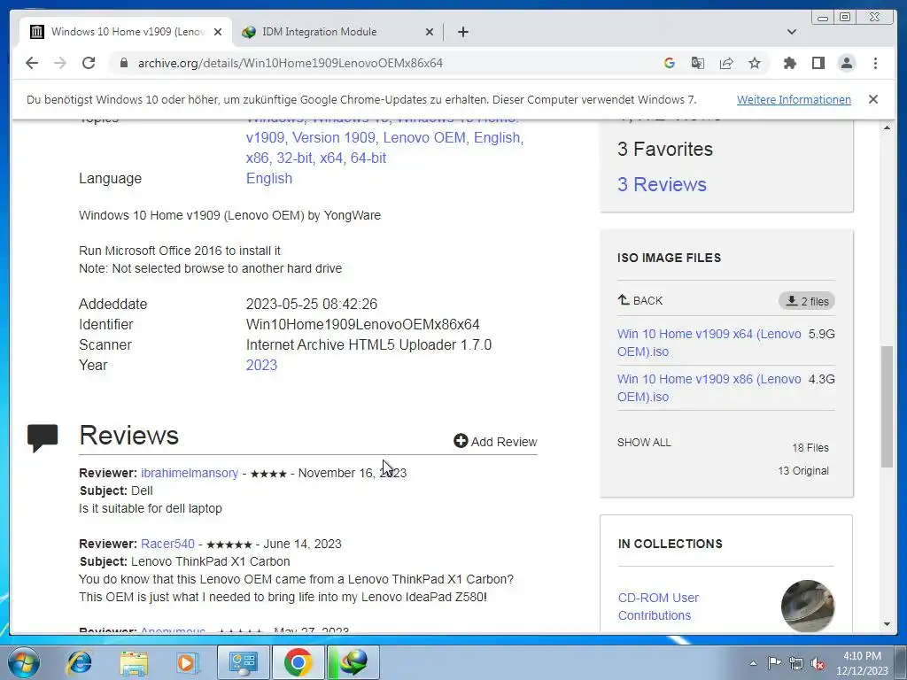Click Add Review

click(495, 441)
